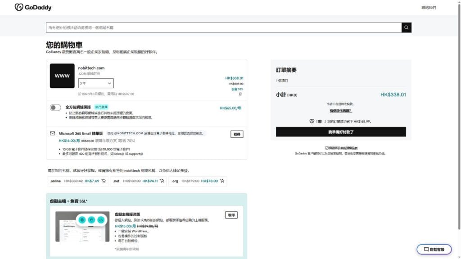Image resolution: width=461 pixels, height=259 pixels.
Task: Focus the domain name search field
Action: click(x=224, y=27)
